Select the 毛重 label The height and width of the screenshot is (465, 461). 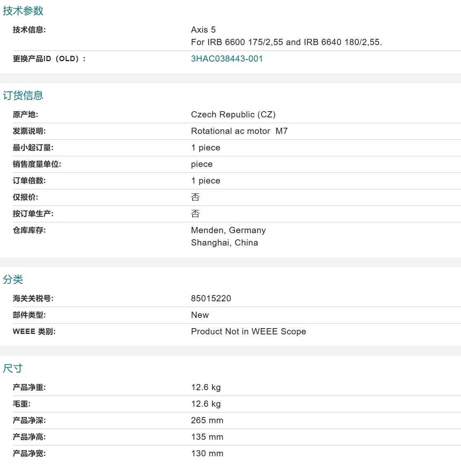click(21, 404)
